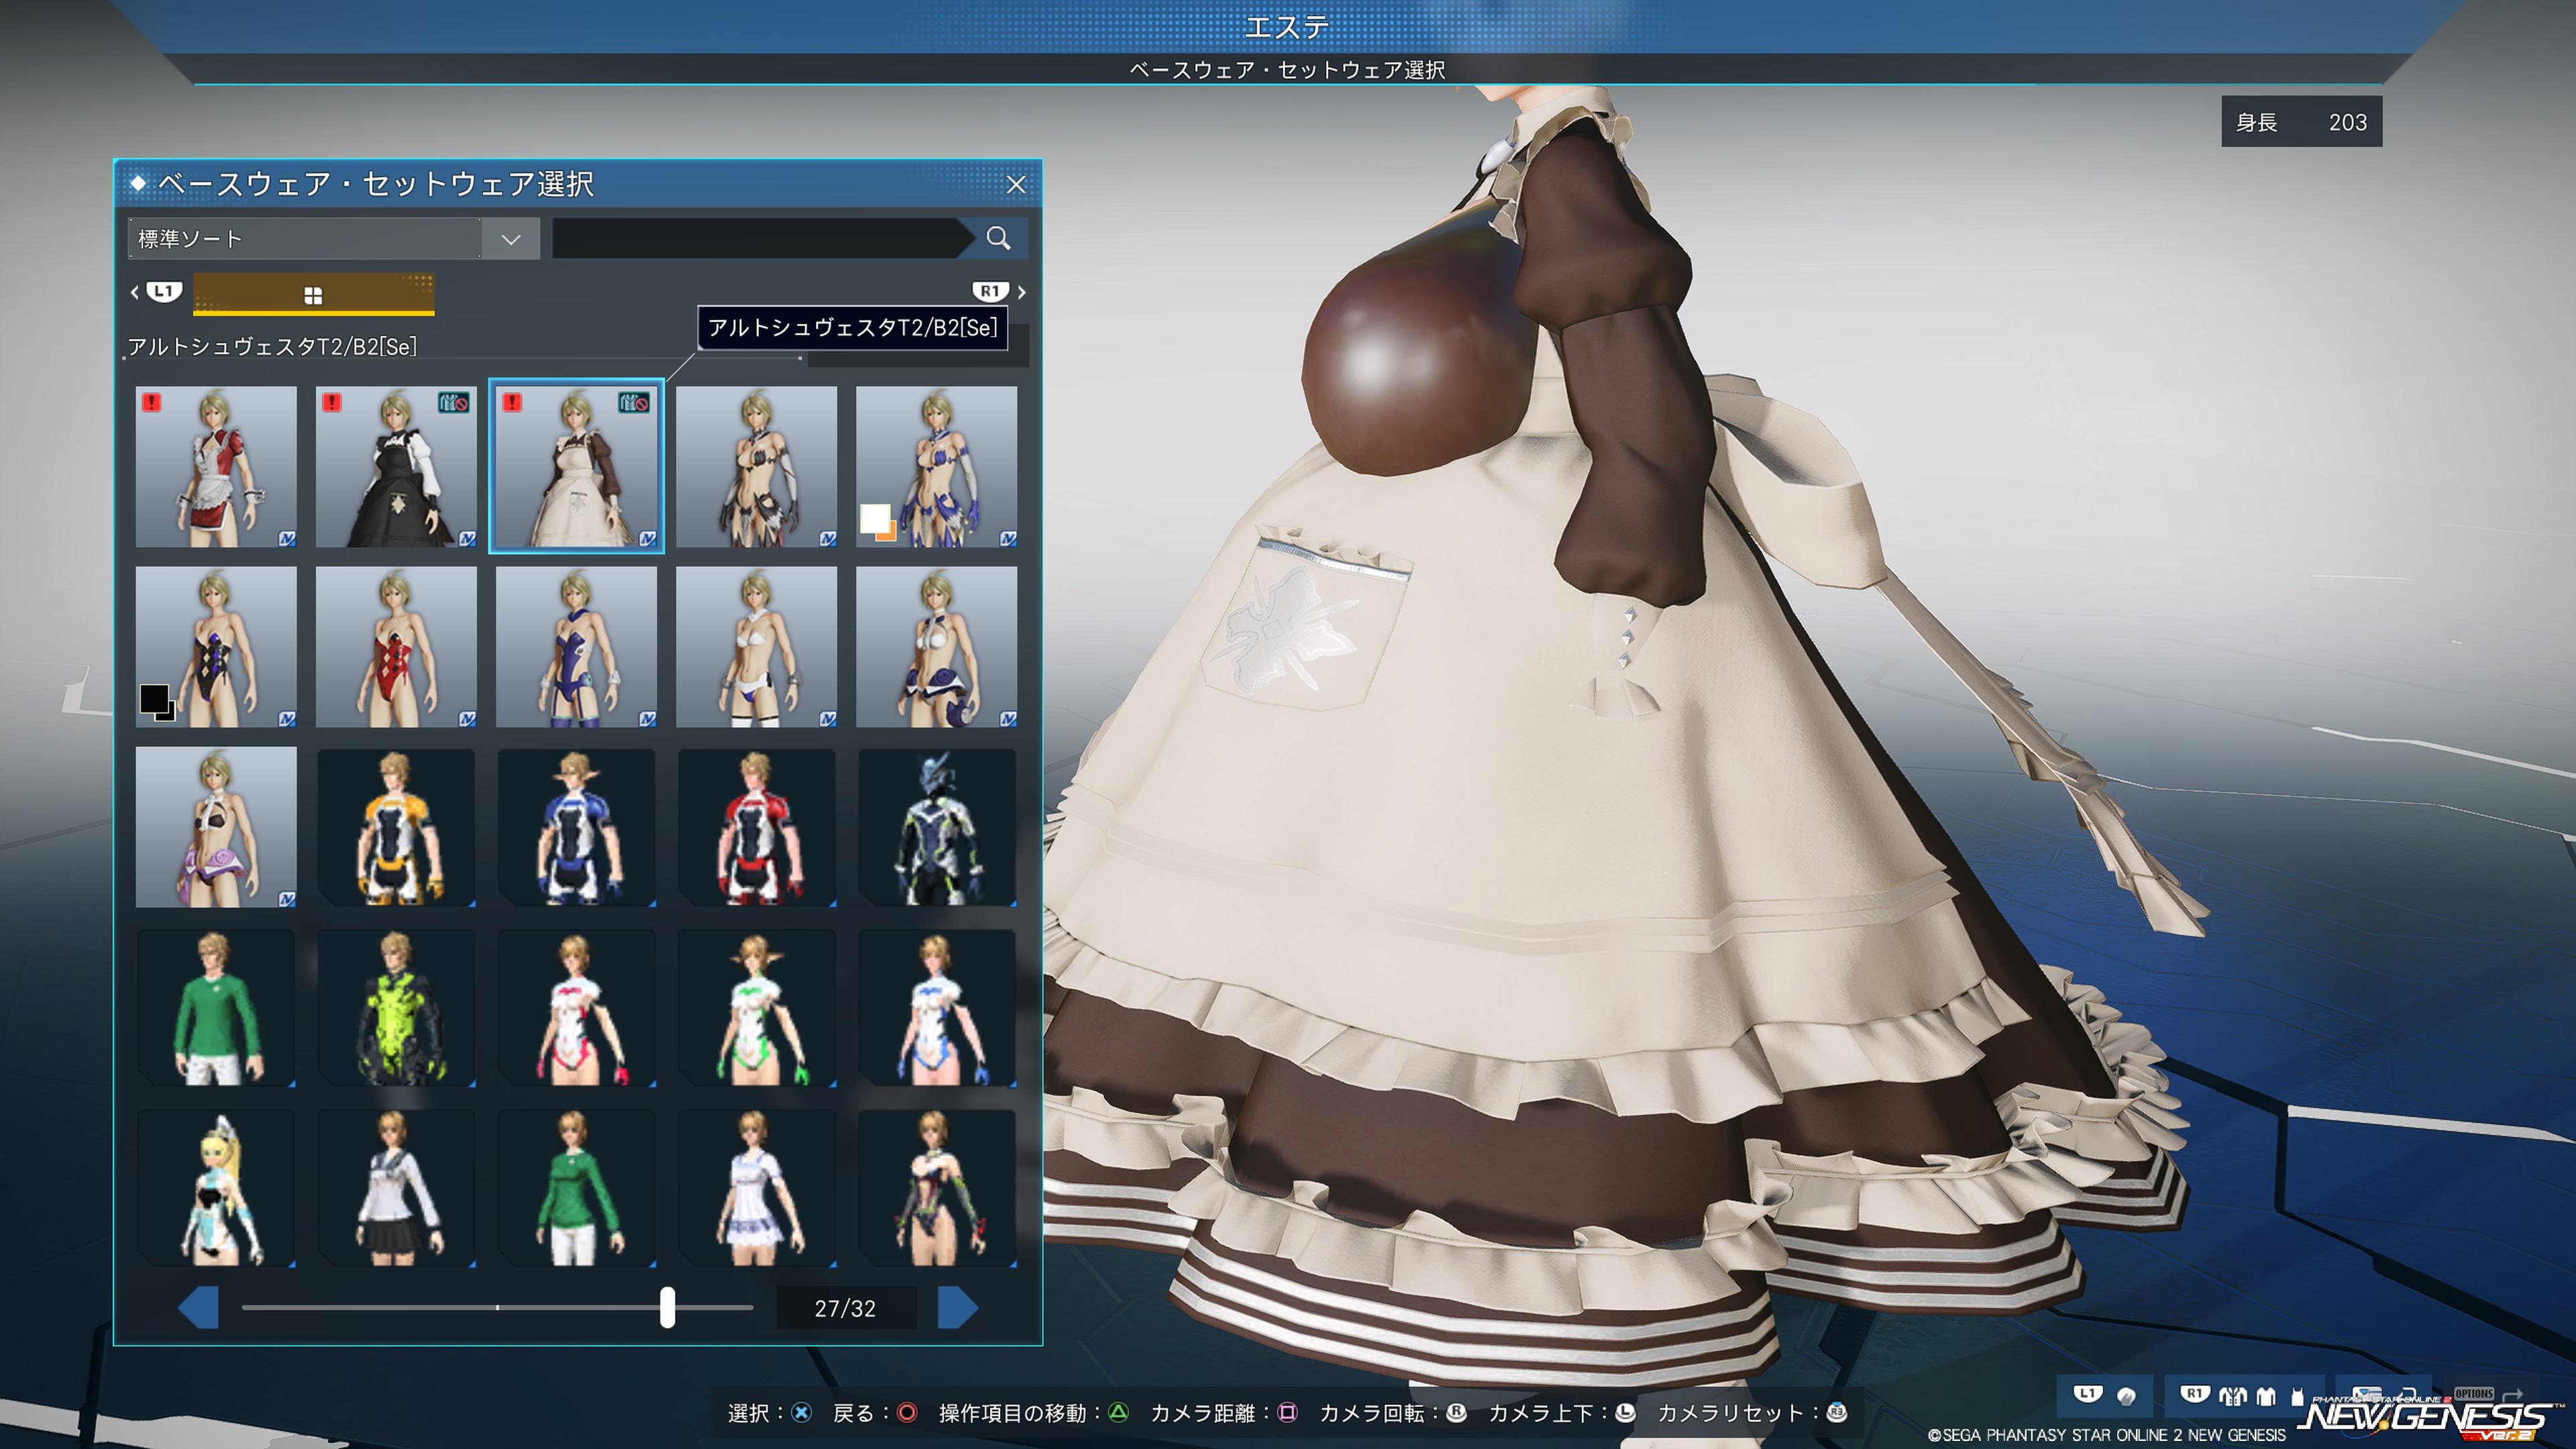Click the basewear shirt display icon
The height and width of the screenshot is (1449, 2576).
(2266, 1396)
